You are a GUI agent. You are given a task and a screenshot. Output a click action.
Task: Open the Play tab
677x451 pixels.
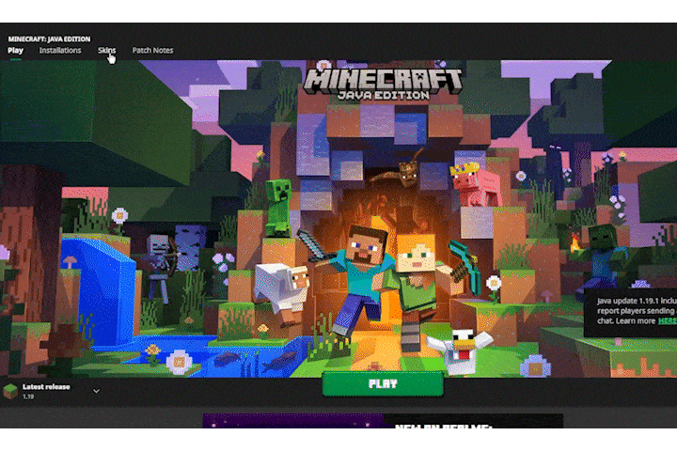coord(16,51)
